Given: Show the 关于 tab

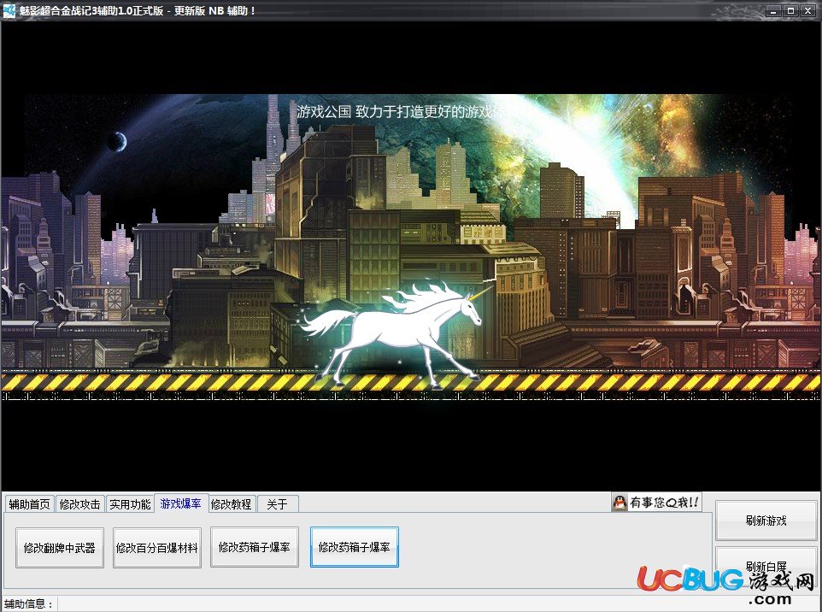Looking at the screenshot, I should 278,504.
